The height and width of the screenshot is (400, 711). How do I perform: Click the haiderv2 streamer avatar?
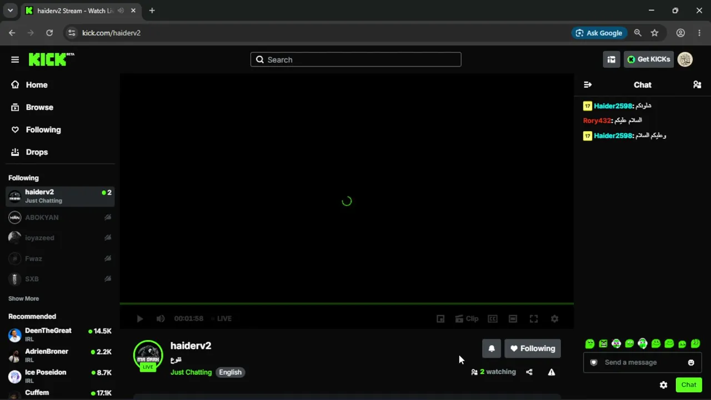point(148,355)
